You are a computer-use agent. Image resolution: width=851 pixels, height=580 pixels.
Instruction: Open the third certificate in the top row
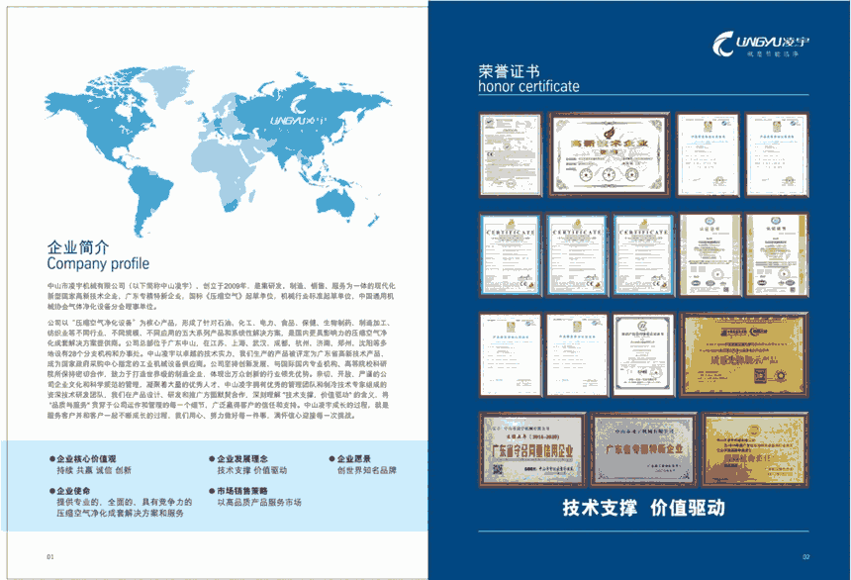pos(708,154)
